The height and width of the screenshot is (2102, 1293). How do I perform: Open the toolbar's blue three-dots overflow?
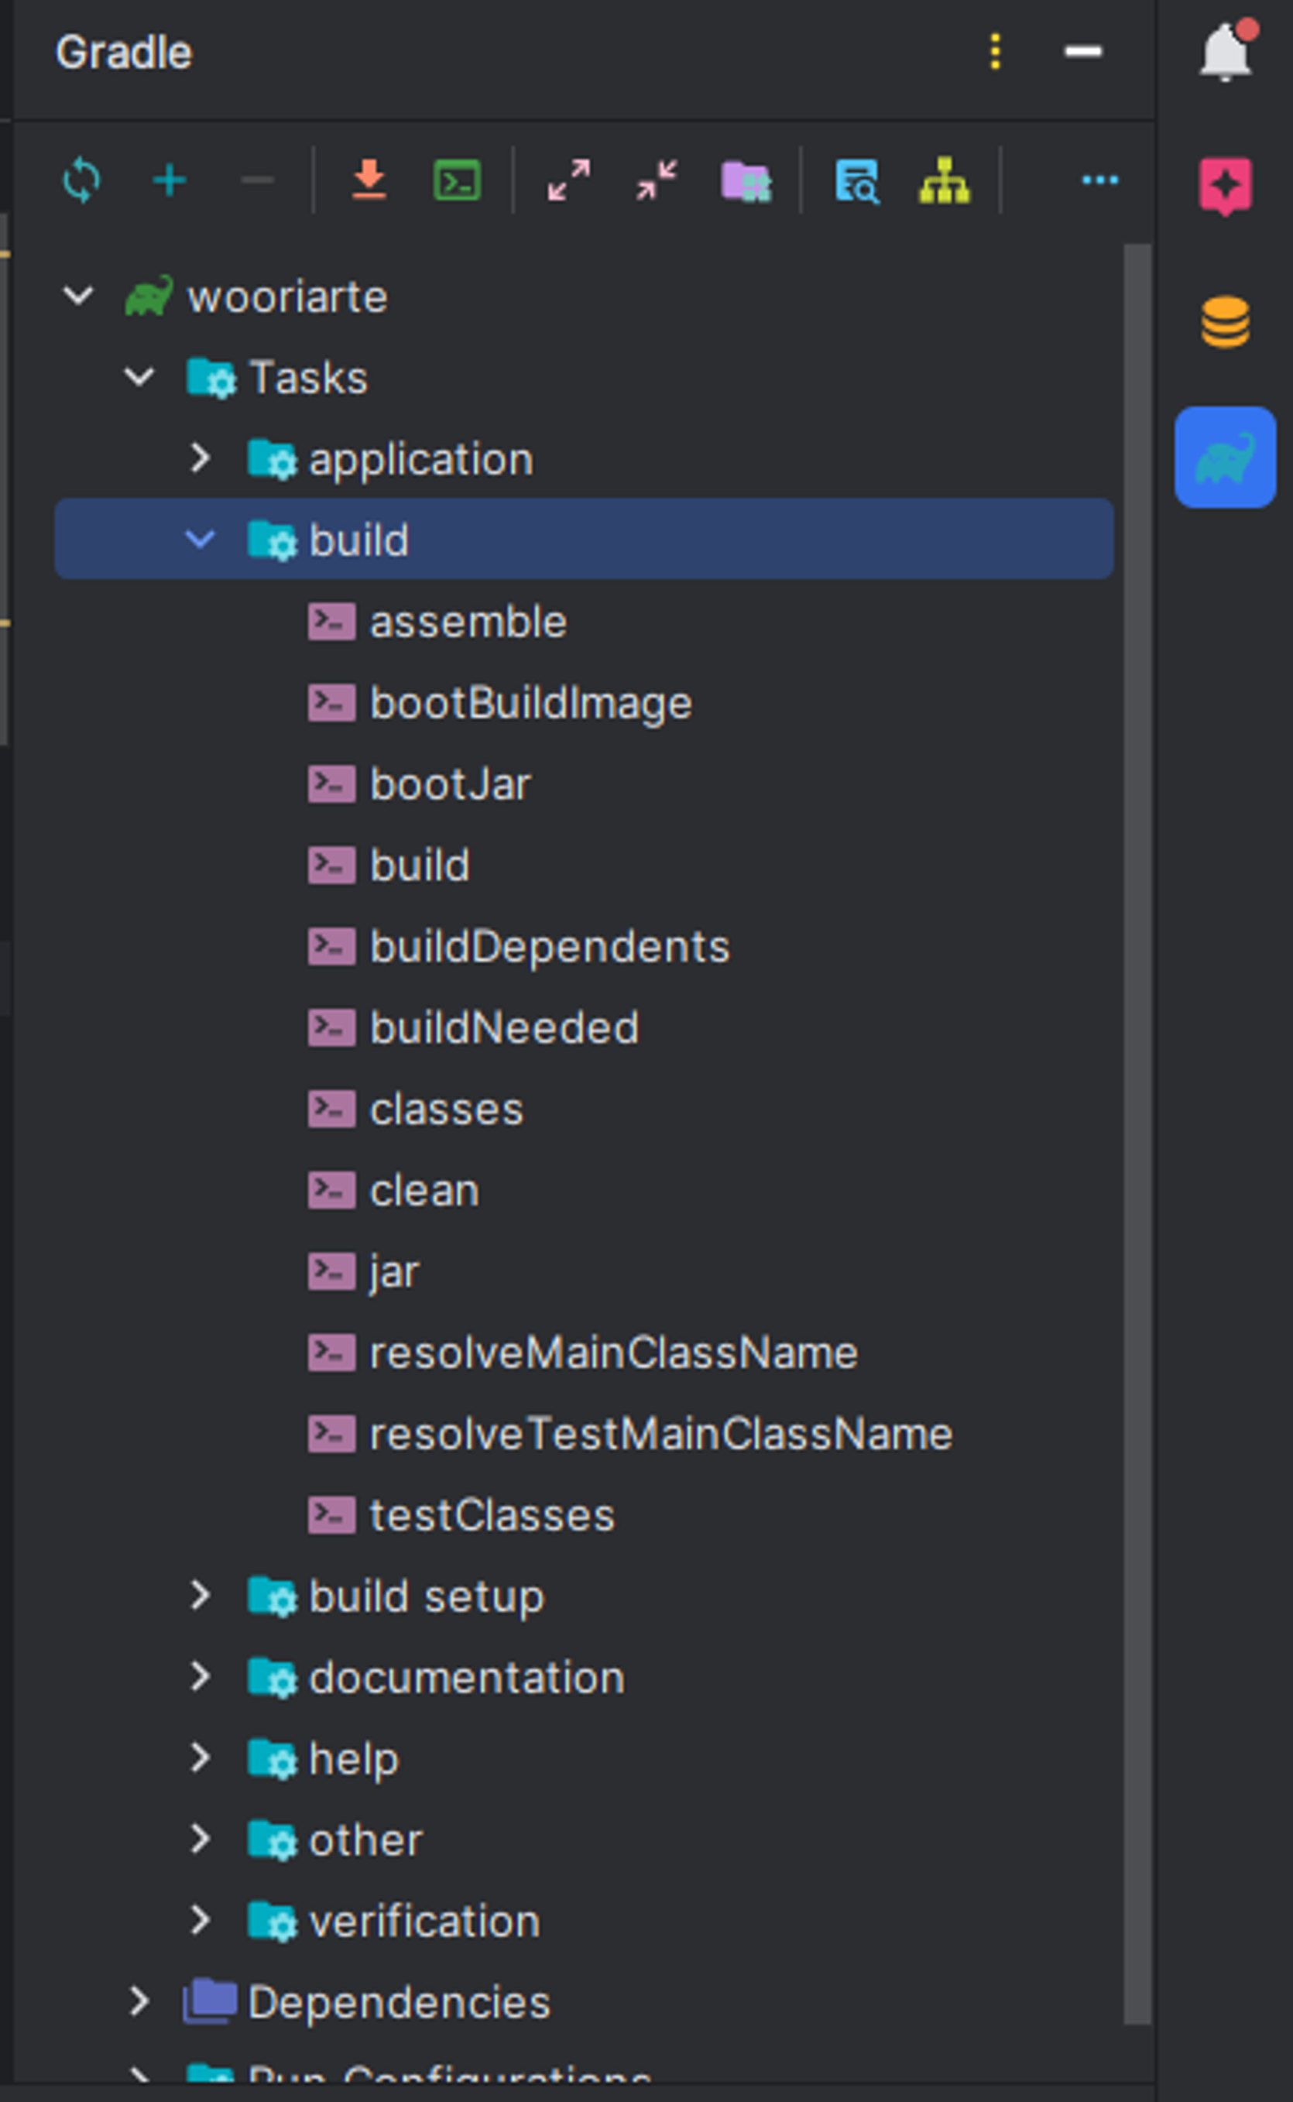click(x=1099, y=180)
